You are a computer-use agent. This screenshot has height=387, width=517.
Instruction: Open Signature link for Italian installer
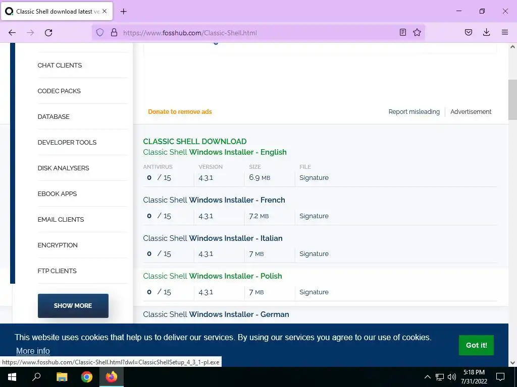click(x=314, y=254)
